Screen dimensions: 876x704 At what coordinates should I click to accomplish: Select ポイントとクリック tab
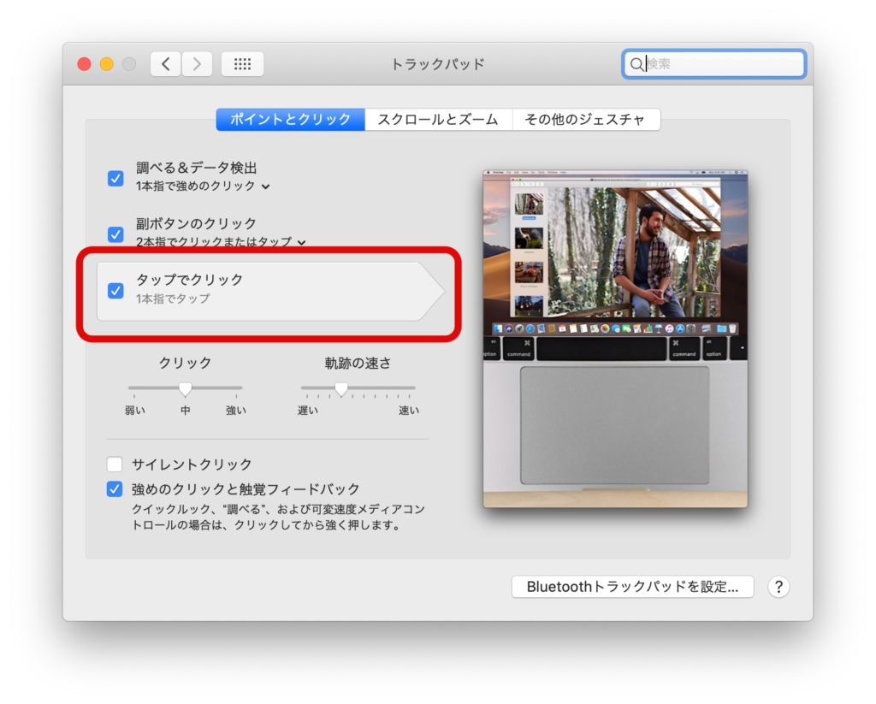pyautogui.click(x=291, y=119)
